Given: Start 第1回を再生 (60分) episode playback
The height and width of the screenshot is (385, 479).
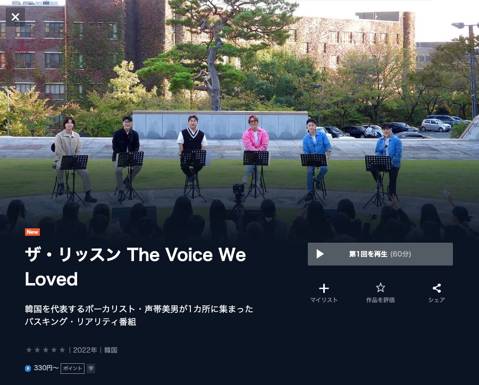Looking at the screenshot, I should 380,254.
